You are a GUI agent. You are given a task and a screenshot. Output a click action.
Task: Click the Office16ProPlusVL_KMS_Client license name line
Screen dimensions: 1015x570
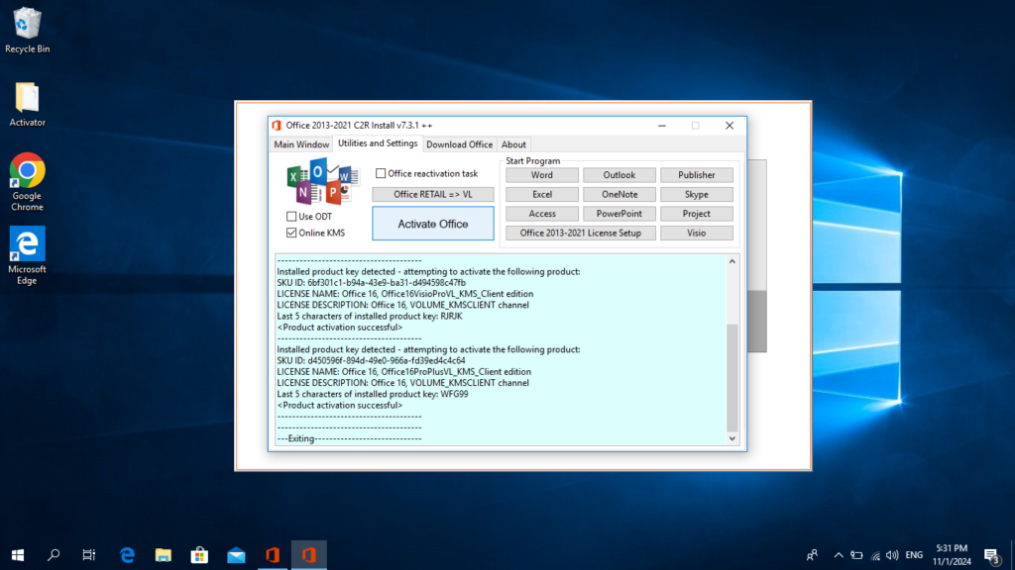tap(404, 372)
